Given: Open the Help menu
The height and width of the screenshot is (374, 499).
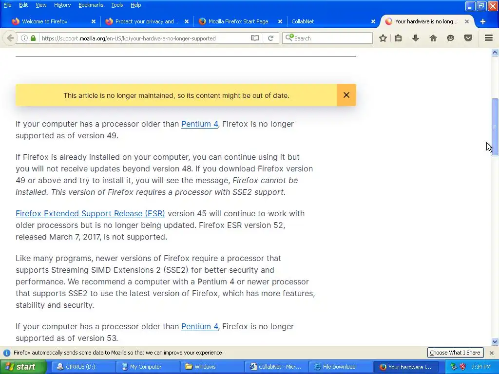Looking at the screenshot, I should [135, 5].
